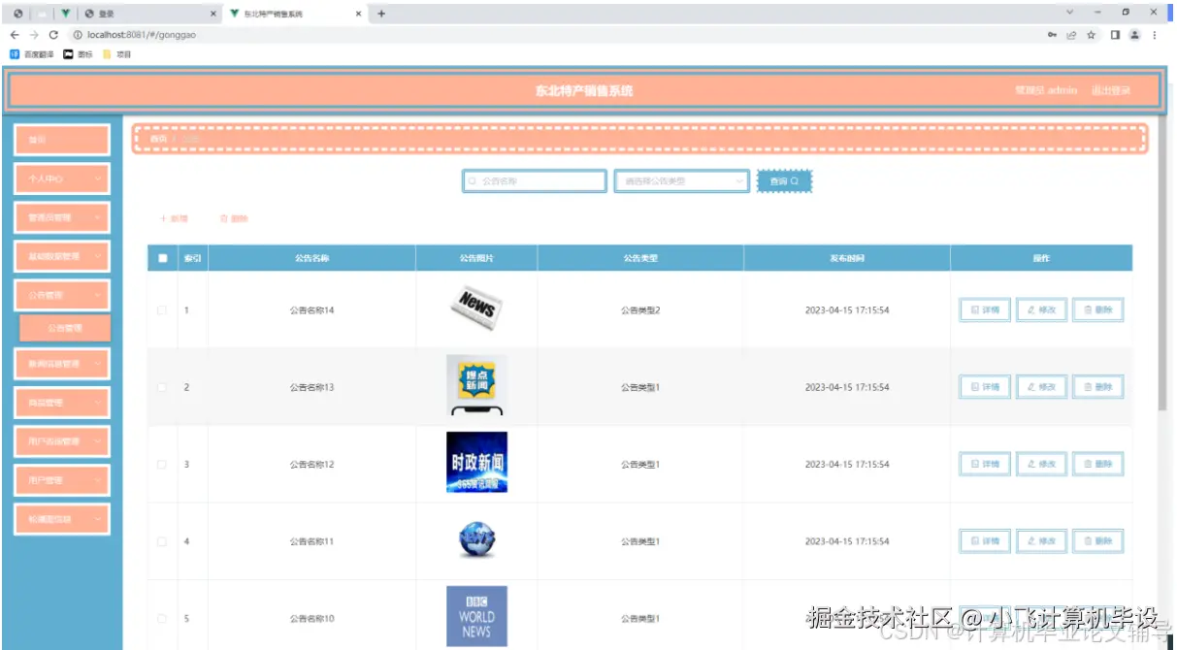Click 修改 for row 公告名称11
The image size is (1177, 650).
pyautogui.click(x=1042, y=540)
